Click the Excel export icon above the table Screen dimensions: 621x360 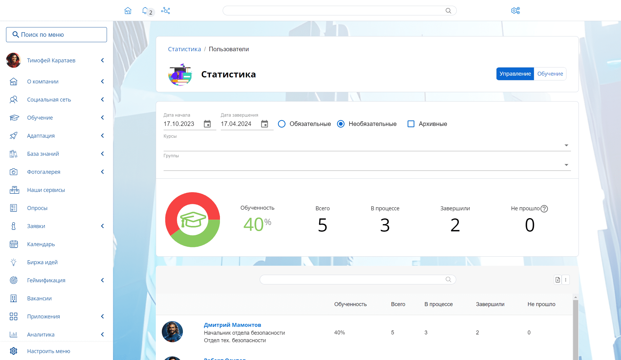pos(557,280)
